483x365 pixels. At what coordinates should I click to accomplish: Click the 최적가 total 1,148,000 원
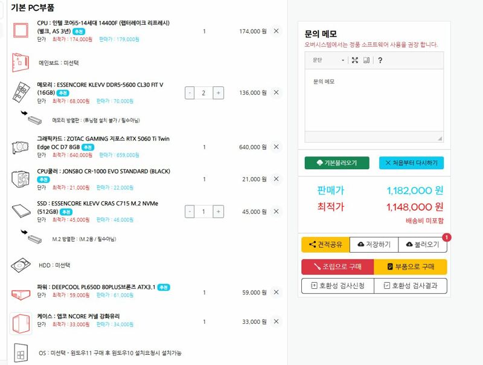[x=415, y=207]
